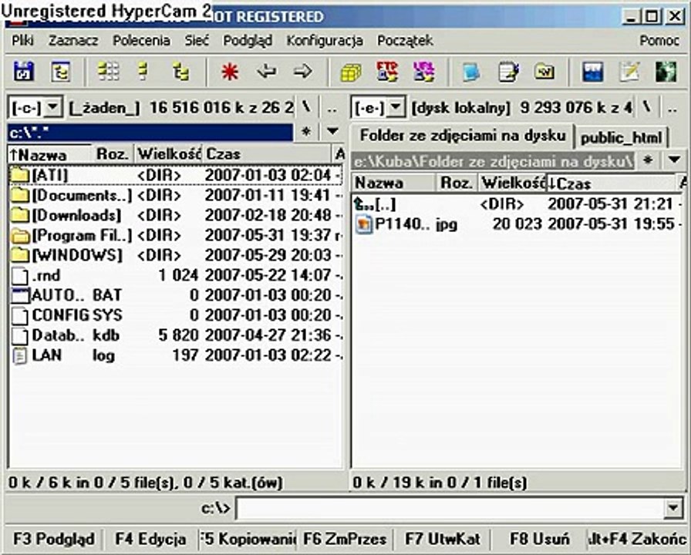691x555 pixels.
Task: Open the Pomoc menu
Action: (659, 41)
